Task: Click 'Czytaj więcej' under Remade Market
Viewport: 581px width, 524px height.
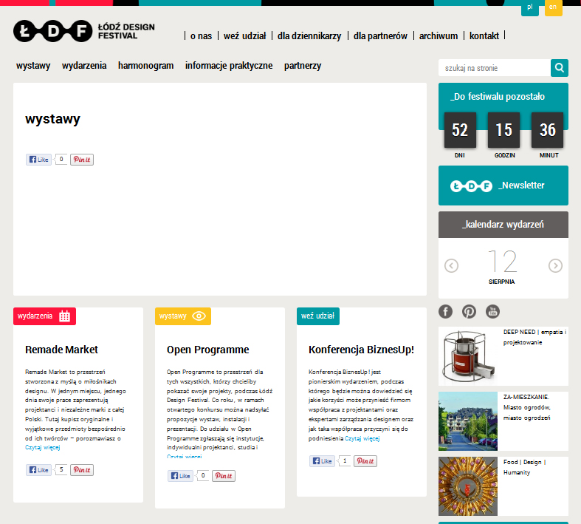Action: [x=42, y=447]
